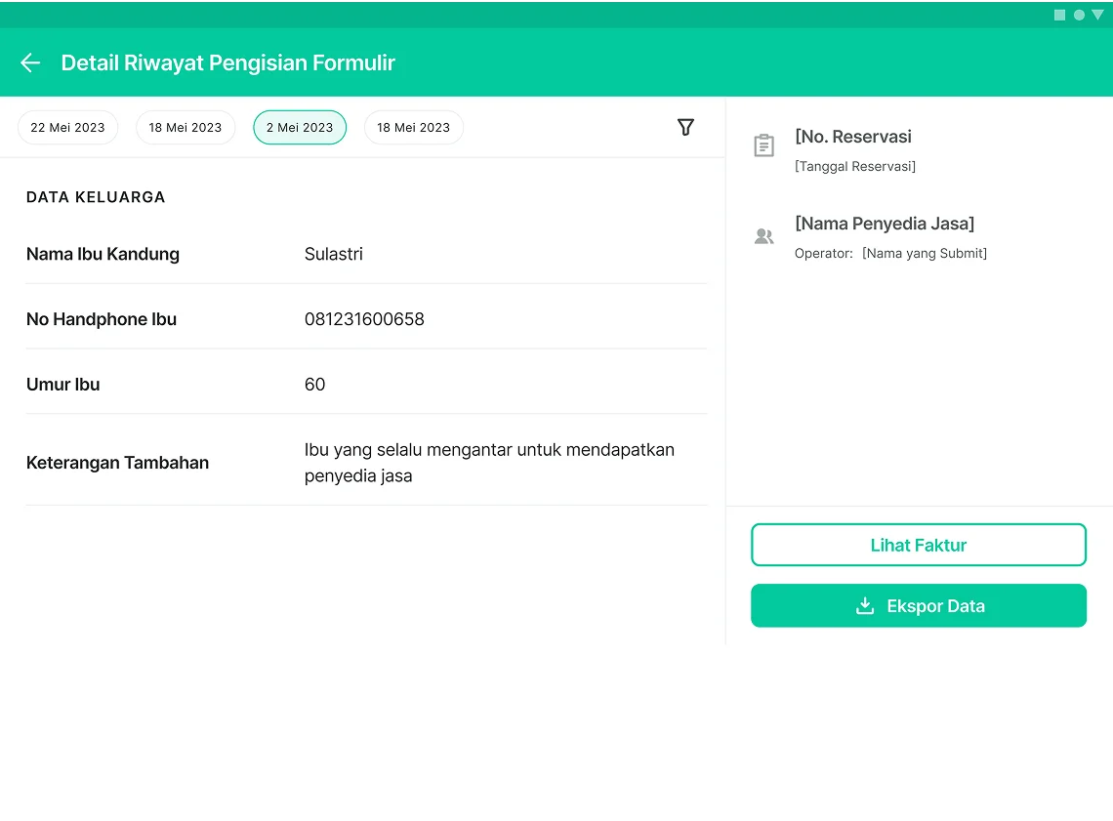Click the [No. Reservasi] heading

(853, 137)
